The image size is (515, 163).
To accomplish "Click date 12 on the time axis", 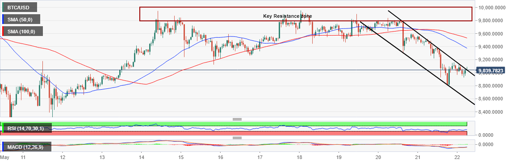I will pos(63,157).
